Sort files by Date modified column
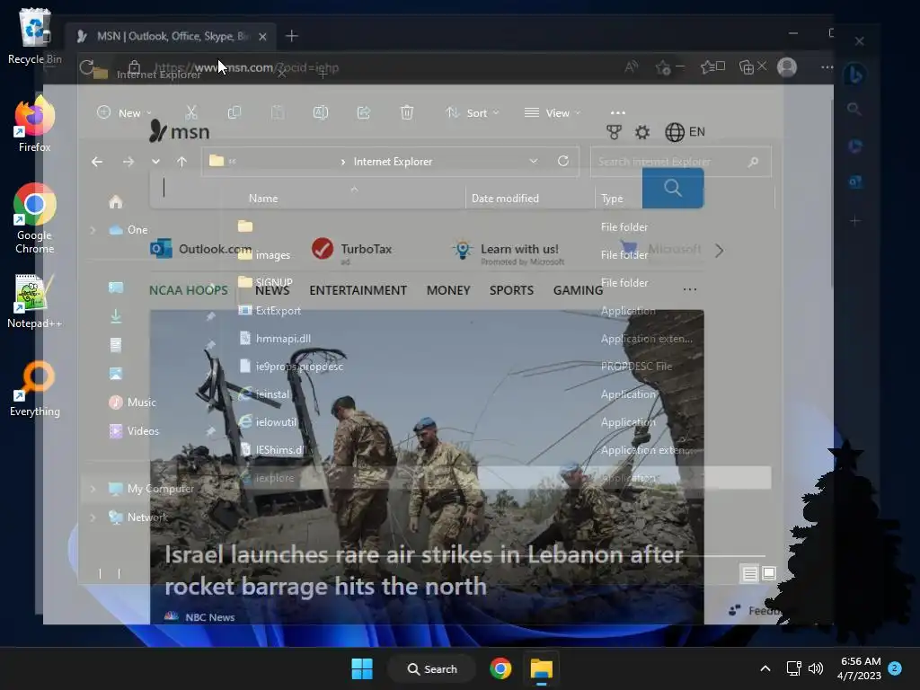 point(505,199)
